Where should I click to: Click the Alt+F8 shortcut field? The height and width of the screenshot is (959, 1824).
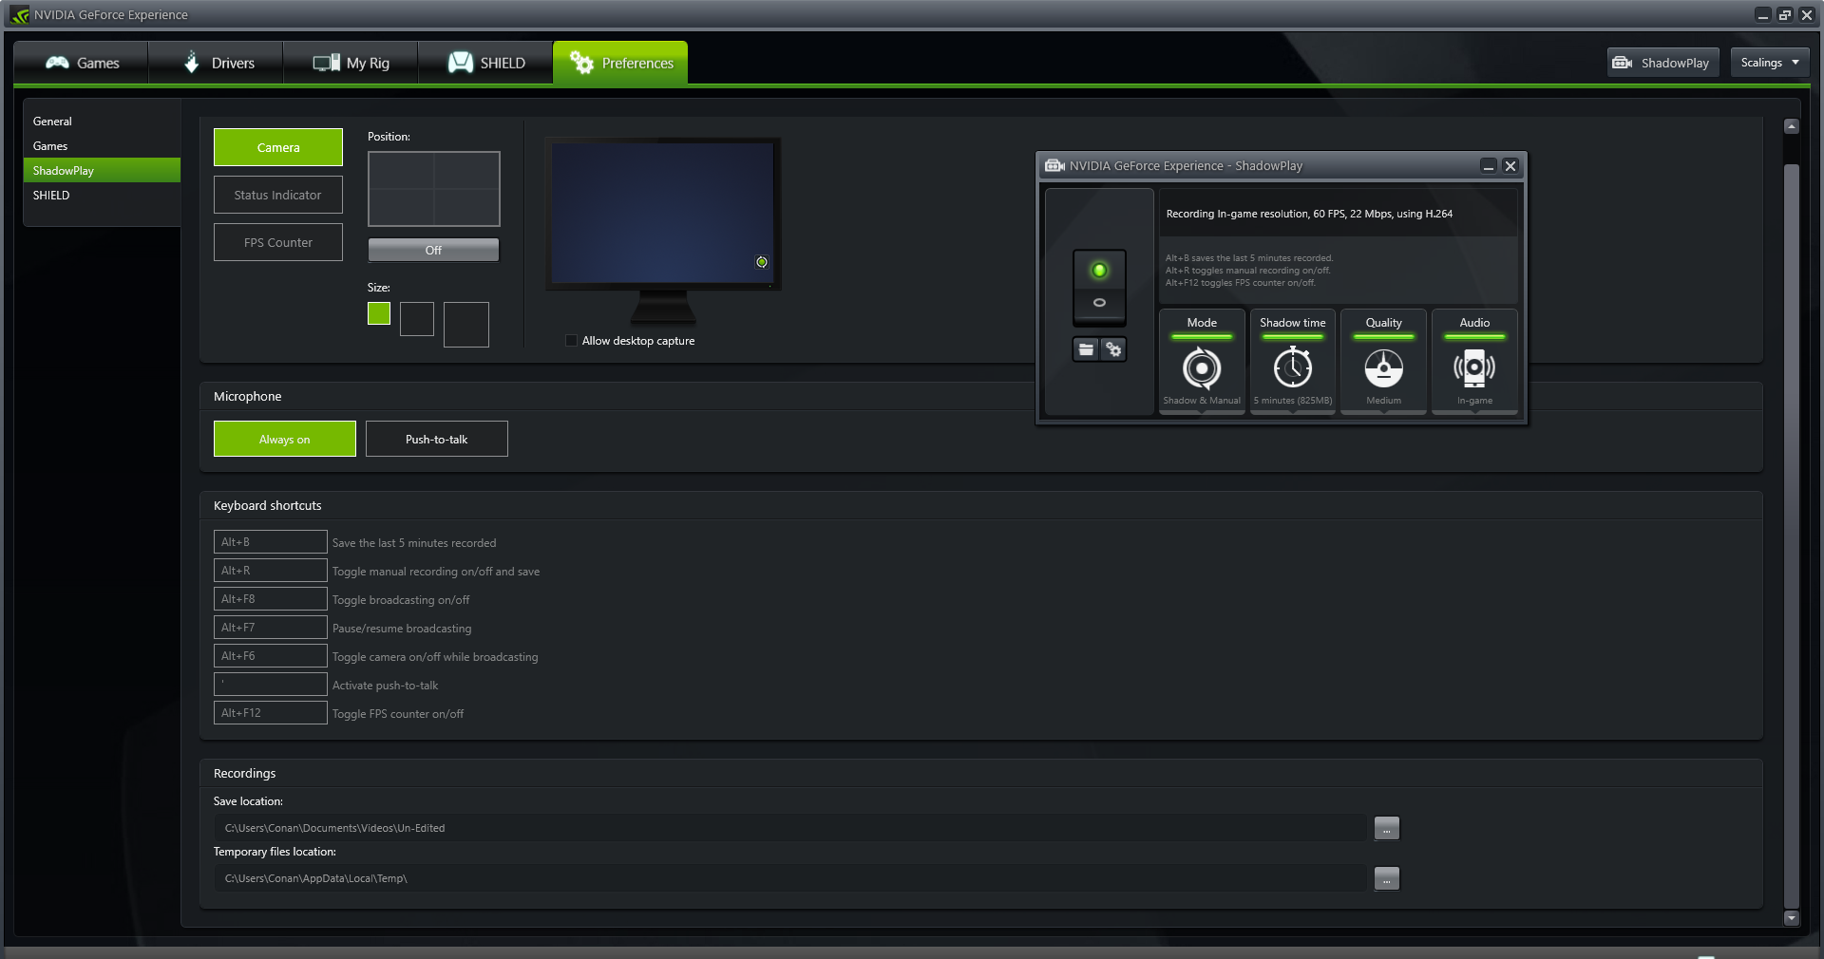click(x=271, y=599)
